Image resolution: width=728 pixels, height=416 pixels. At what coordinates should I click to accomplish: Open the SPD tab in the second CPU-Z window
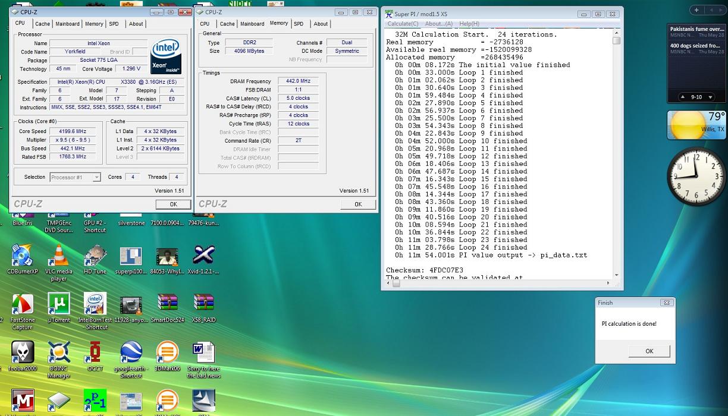click(x=299, y=24)
